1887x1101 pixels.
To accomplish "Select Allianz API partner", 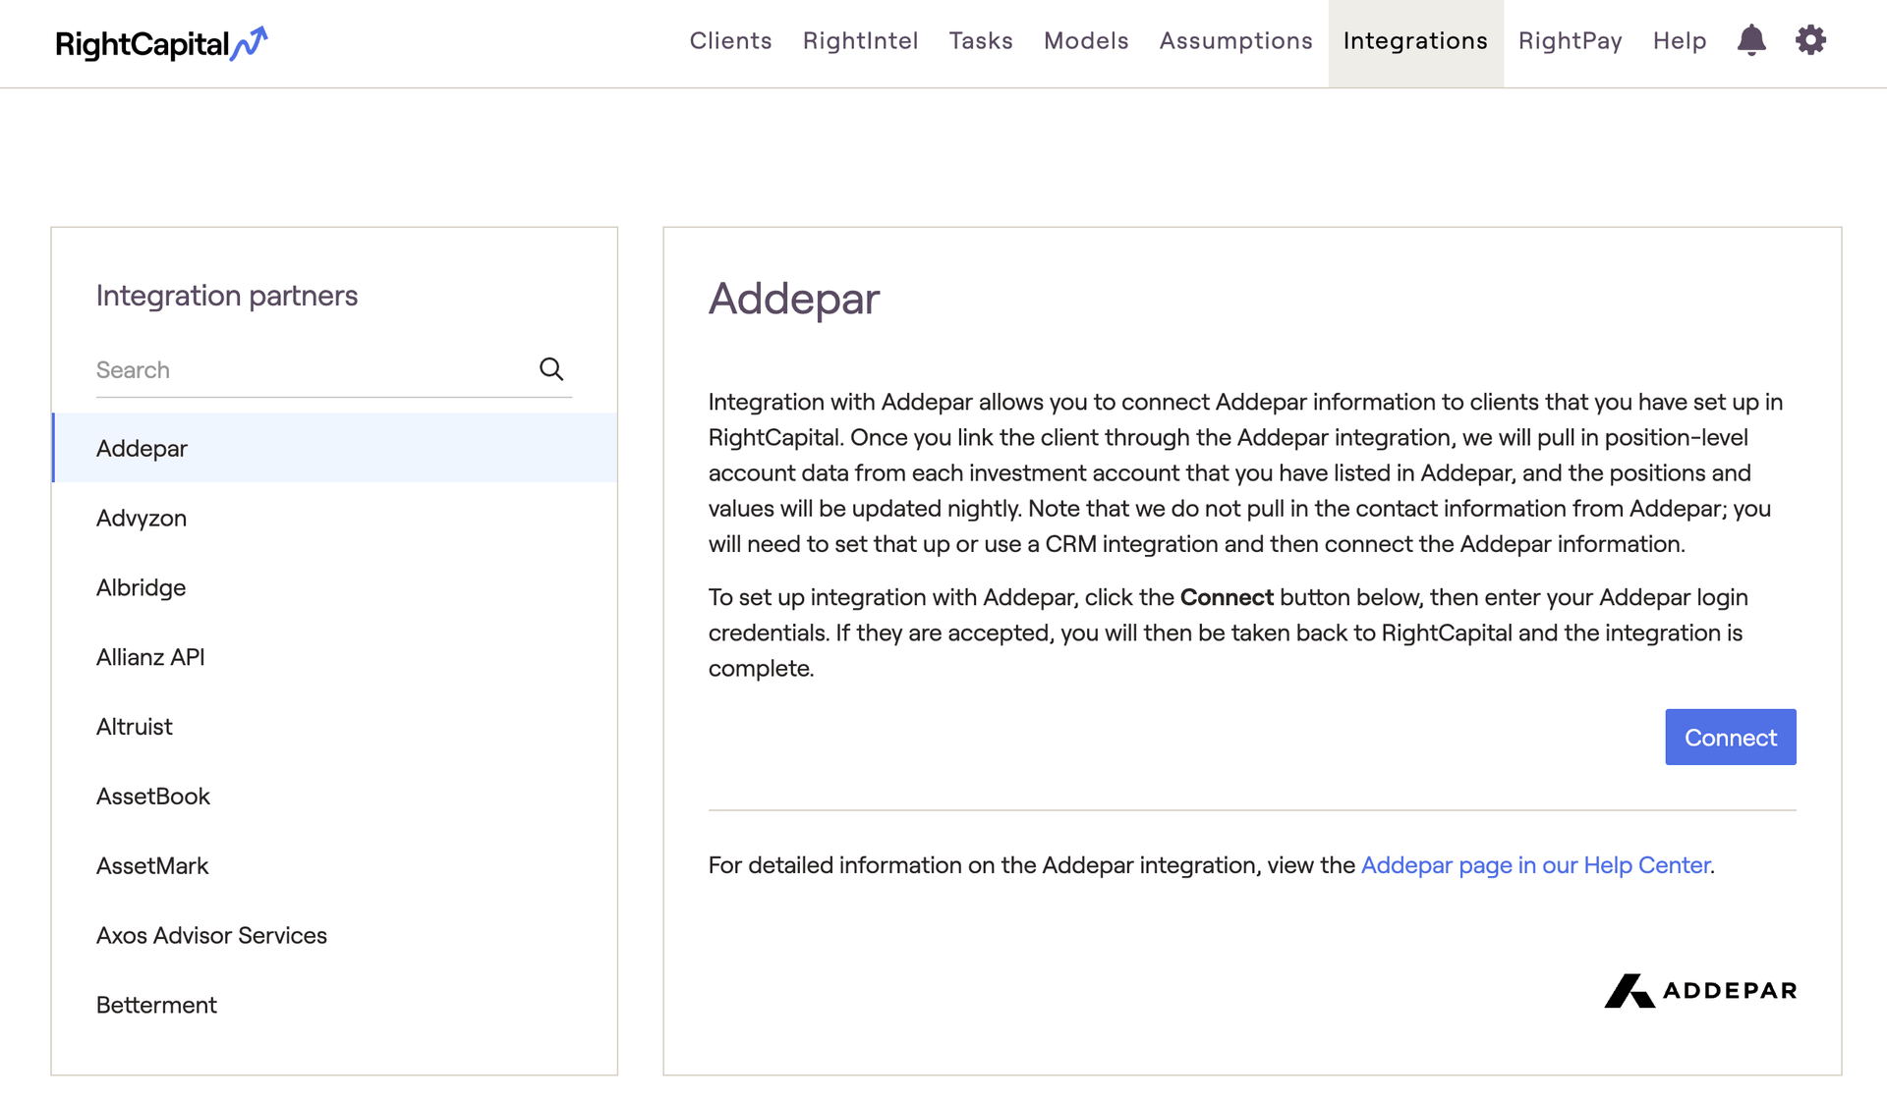I will pyautogui.click(x=334, y=657).
